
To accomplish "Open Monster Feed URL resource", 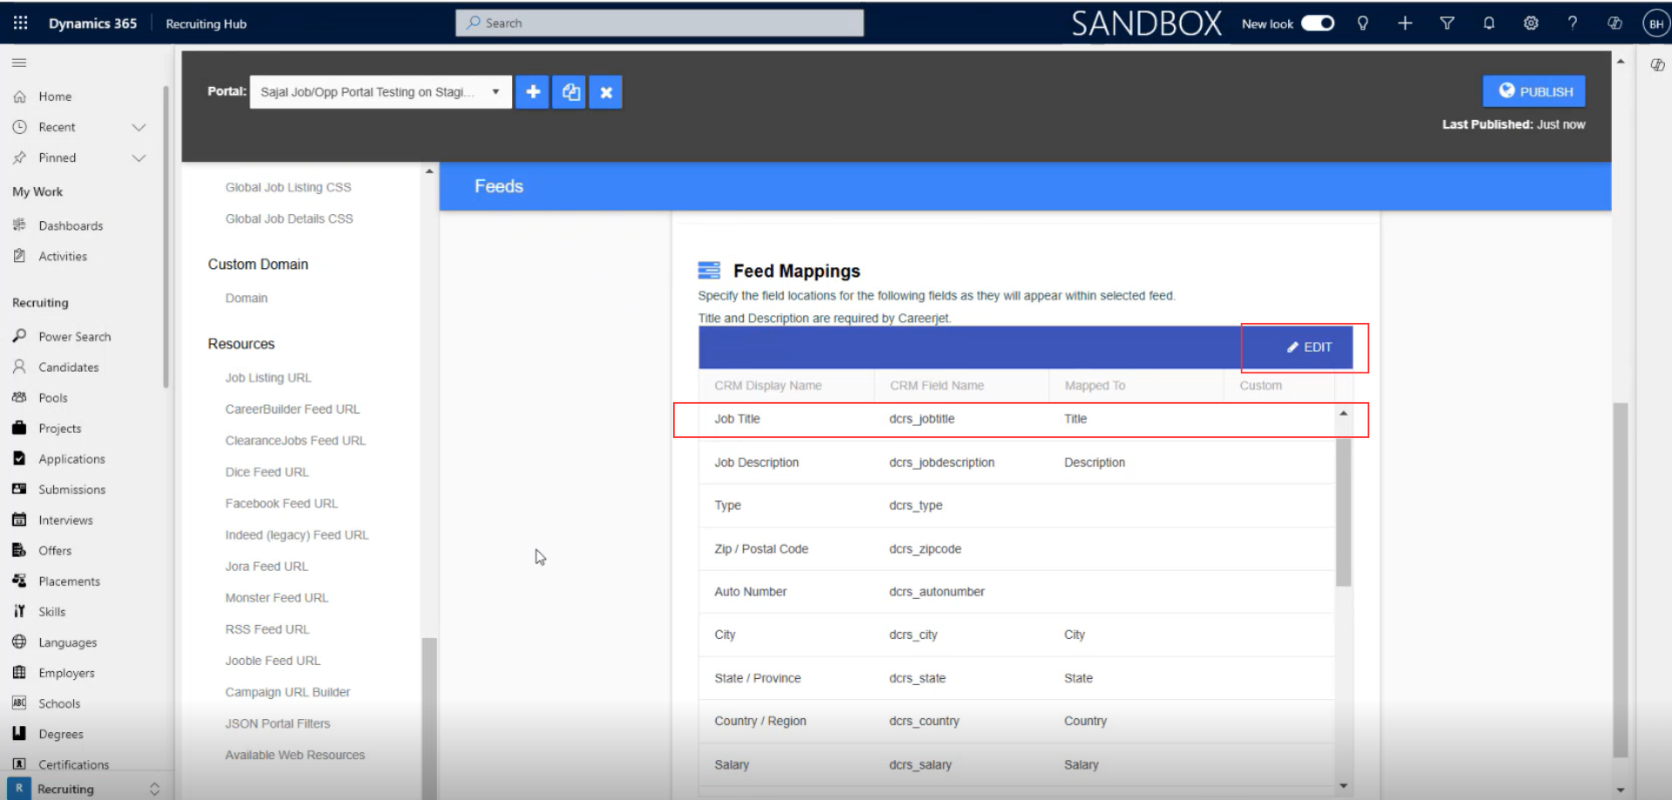I will click(277, 598).
